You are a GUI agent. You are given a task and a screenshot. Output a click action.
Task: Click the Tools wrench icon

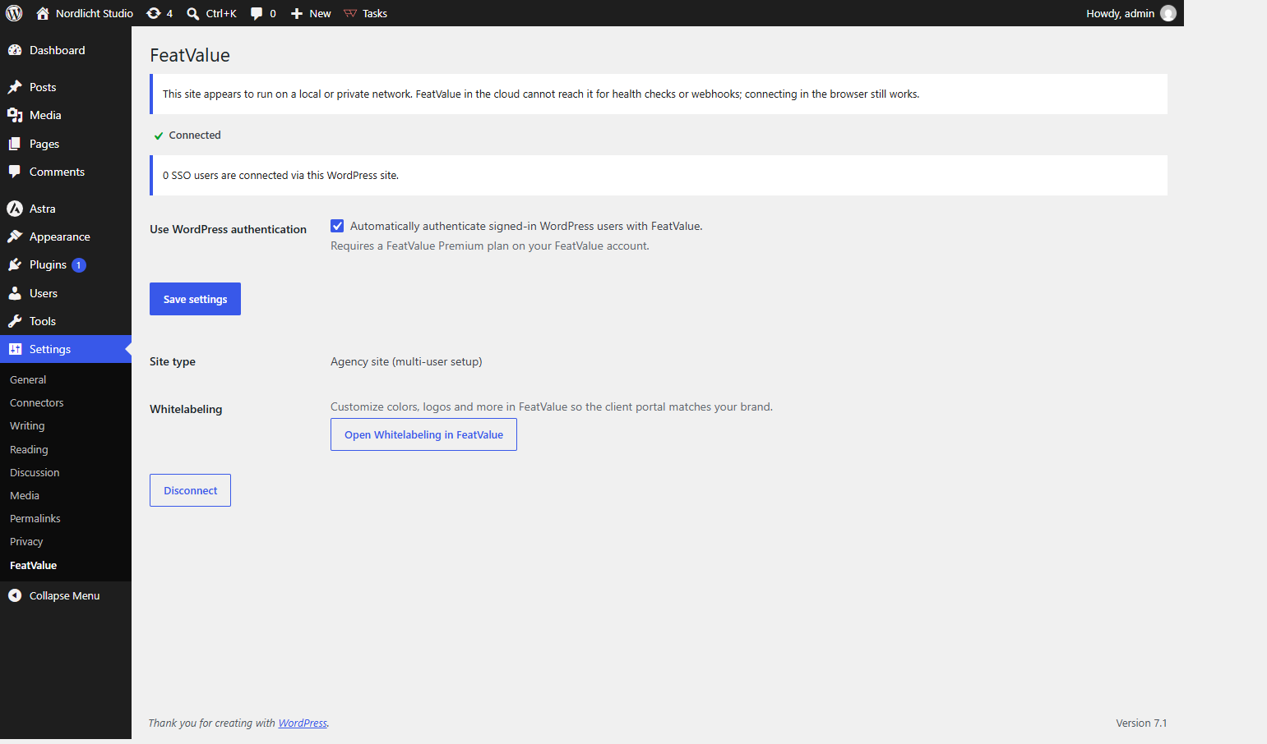(15, 321)
